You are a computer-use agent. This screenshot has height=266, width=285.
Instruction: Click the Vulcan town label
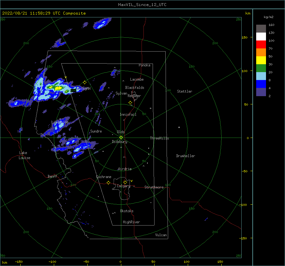161,235
